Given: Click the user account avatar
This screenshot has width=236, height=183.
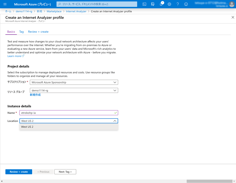Looking at the screenshot, I should click(x=231, y=4).
